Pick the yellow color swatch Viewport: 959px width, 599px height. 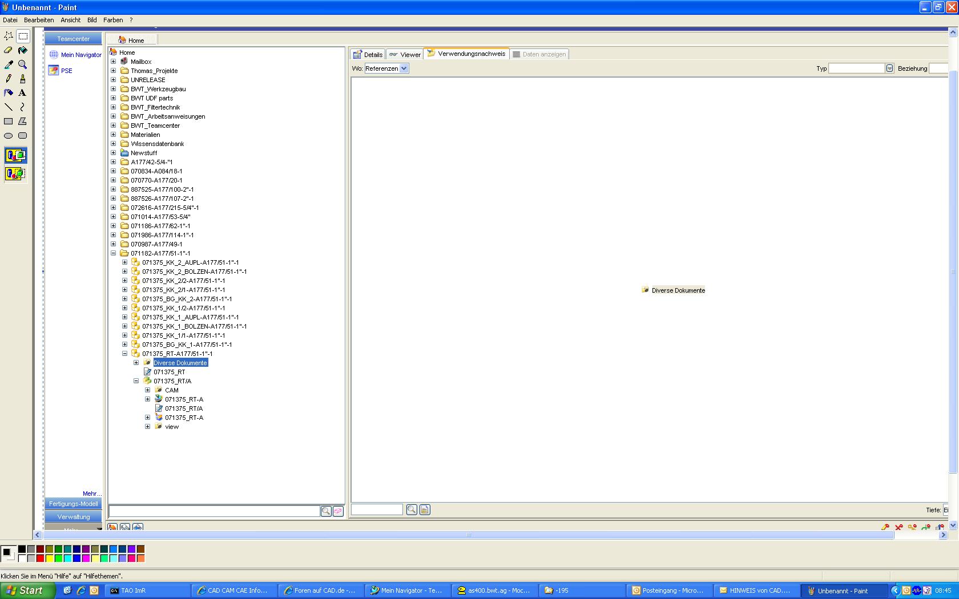click(x=49, y=558)
